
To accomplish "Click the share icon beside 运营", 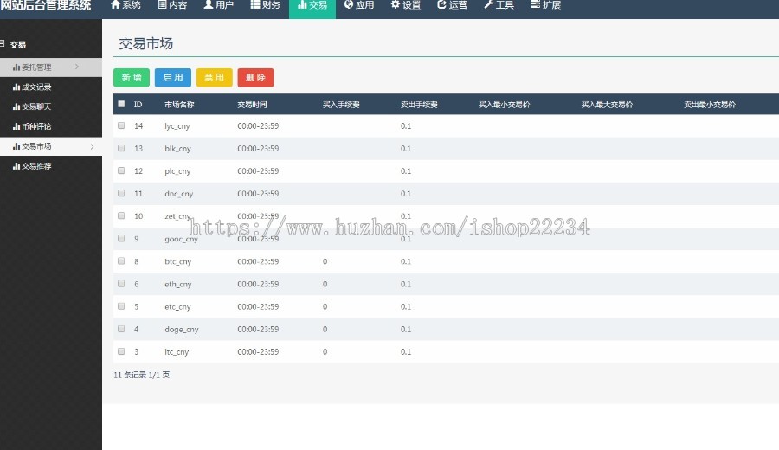I will click(441, 4).
